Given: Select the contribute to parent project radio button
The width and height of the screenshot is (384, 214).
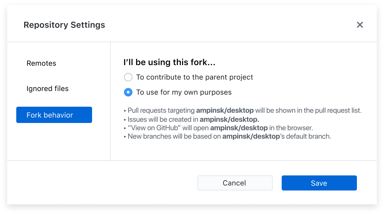Looking at the screenshot, I should 128,77.
